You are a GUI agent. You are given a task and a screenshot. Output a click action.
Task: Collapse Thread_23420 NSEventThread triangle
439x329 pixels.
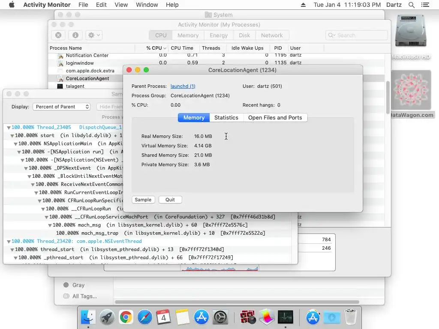(x=9, y=242)
